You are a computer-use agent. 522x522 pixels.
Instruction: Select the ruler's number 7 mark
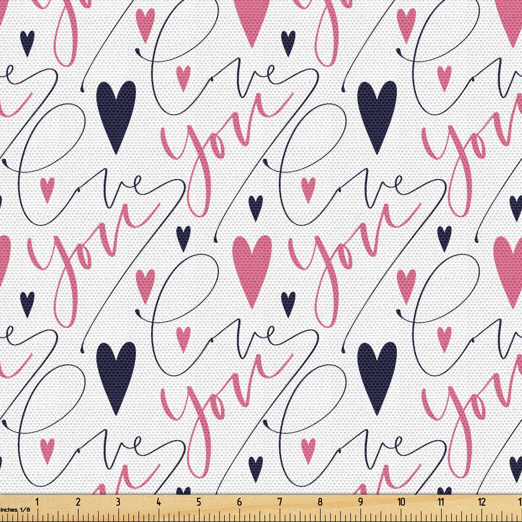click(x=280, y=502)
